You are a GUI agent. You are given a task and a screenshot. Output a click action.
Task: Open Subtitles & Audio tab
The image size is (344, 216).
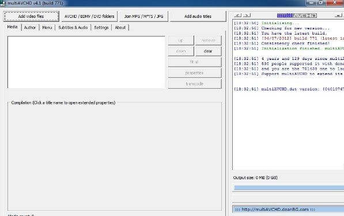[x=73, y=28]
